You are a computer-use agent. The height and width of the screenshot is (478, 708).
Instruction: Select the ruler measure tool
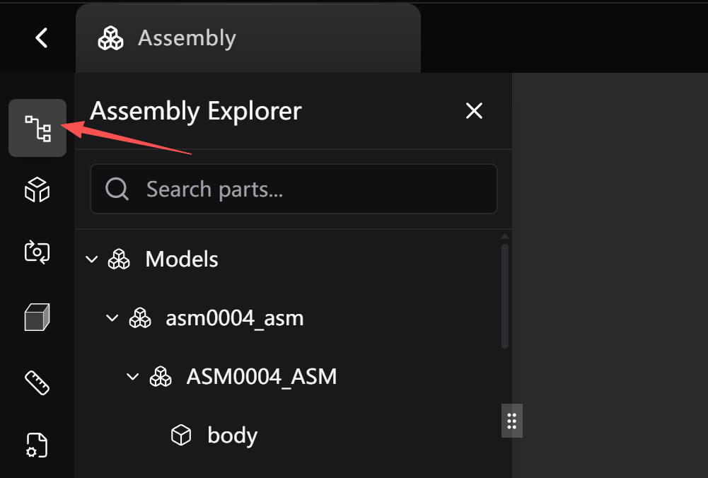pos(37,382)
